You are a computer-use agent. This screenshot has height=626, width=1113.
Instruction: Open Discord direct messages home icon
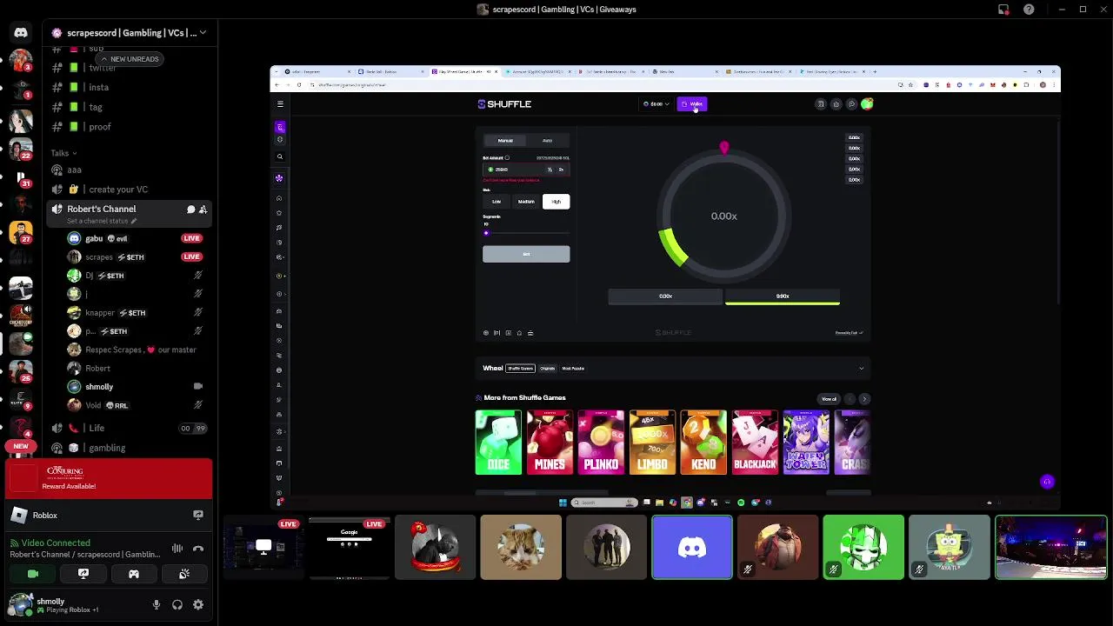click(21, 33)
